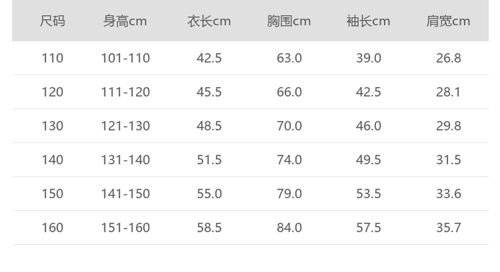Select size 160 in the 尺码 column
This screenshot has height=272, width=500.
53,228
